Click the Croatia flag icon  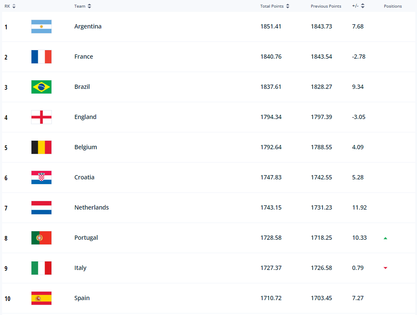41,178
